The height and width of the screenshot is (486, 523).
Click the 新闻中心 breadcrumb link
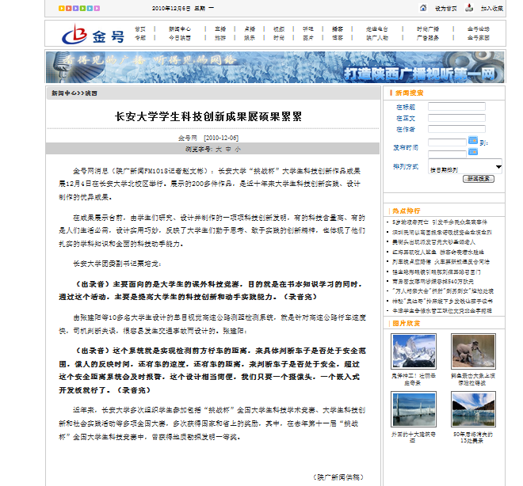[63, 93]
